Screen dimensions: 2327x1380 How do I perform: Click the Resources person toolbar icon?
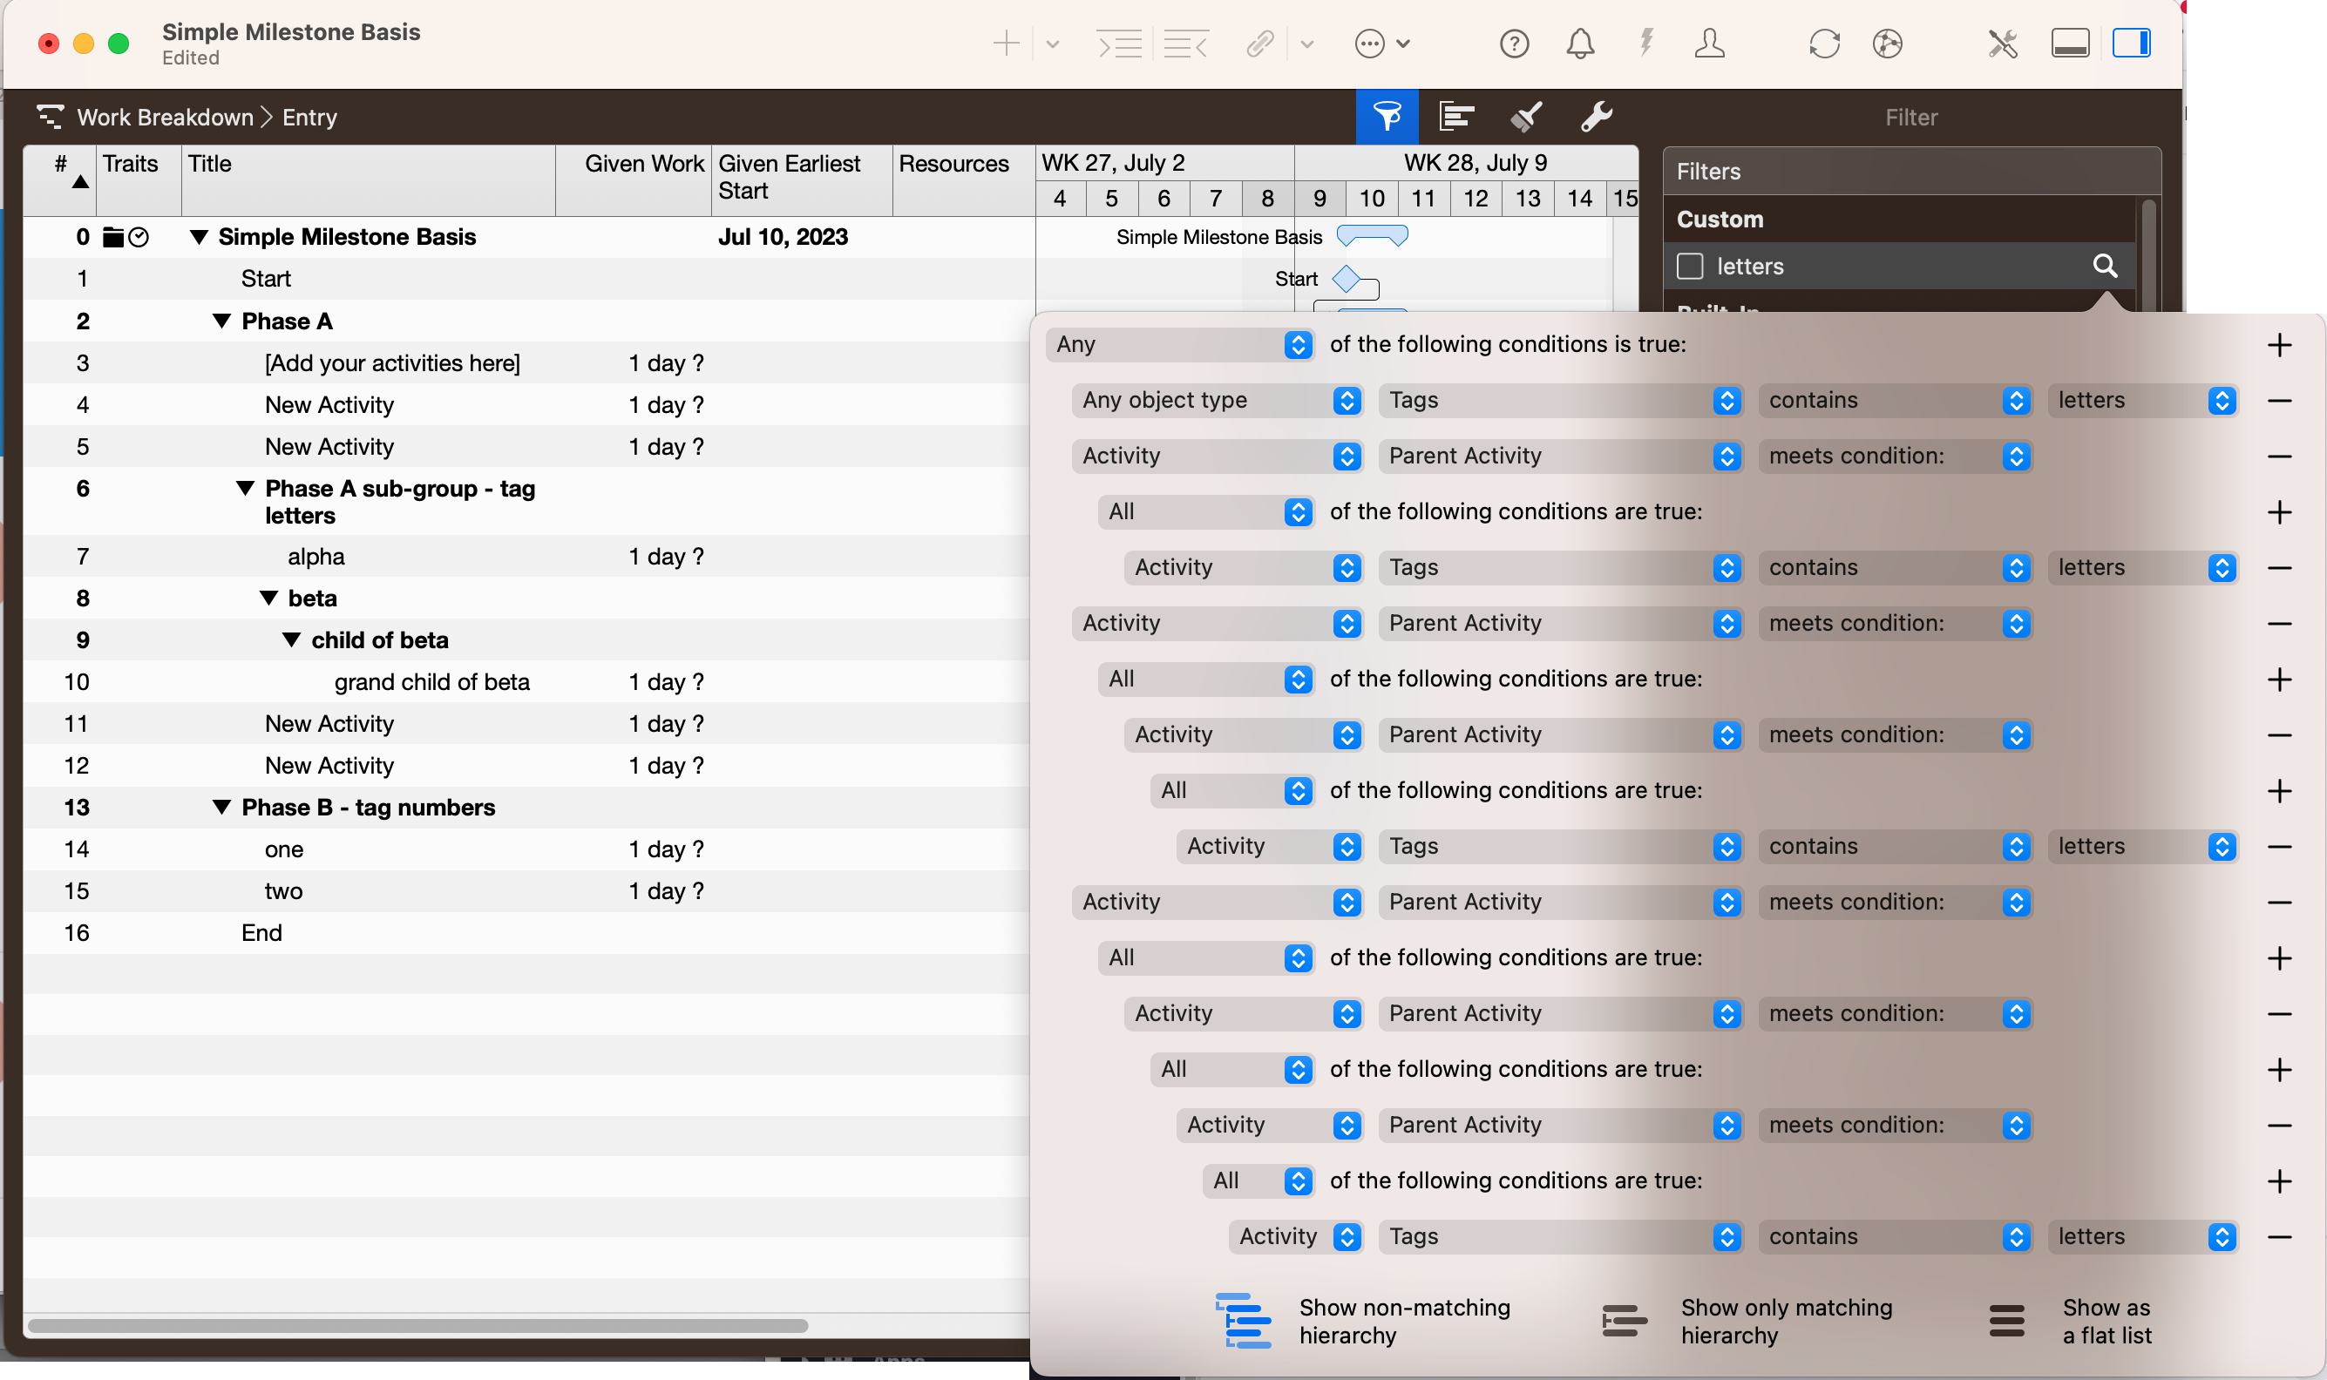[x=1709, y=43]
